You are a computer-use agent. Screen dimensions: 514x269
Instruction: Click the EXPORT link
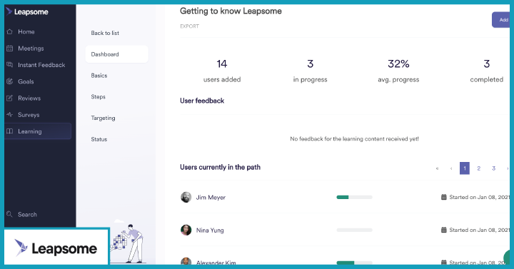[x=189, y=26]
